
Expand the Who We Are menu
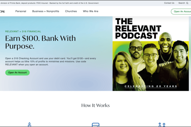[x=90, y=11]
